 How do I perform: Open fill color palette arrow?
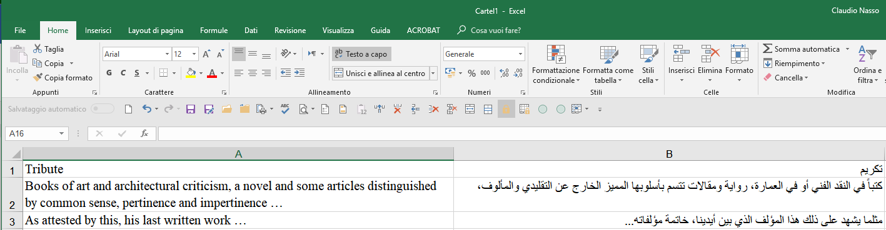click(x=201, y=73)
